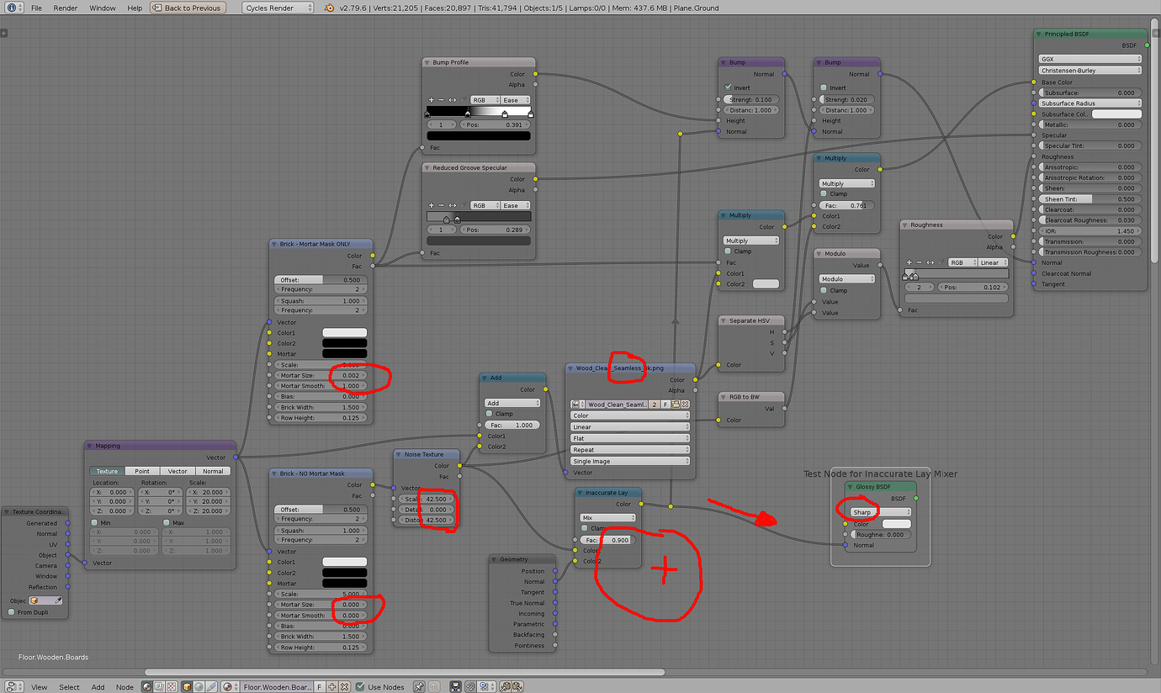Add a new material with plus icon

(x=332, y=686)
